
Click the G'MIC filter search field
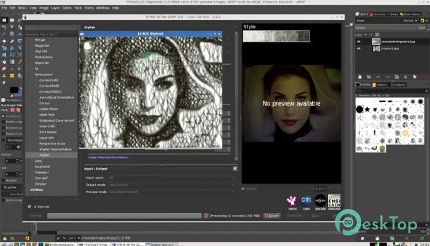click(x=52, y=28)
